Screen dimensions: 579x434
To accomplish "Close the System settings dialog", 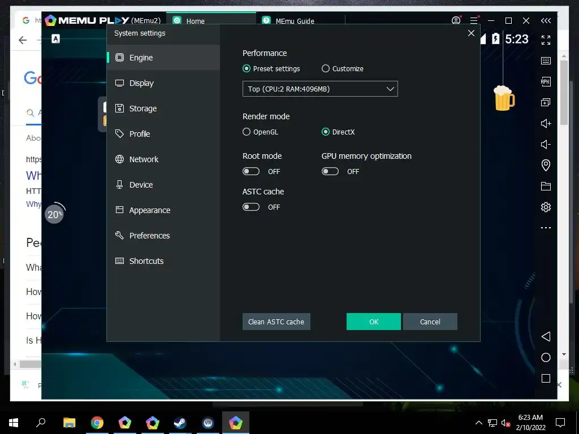I will (x=471, y=33).
